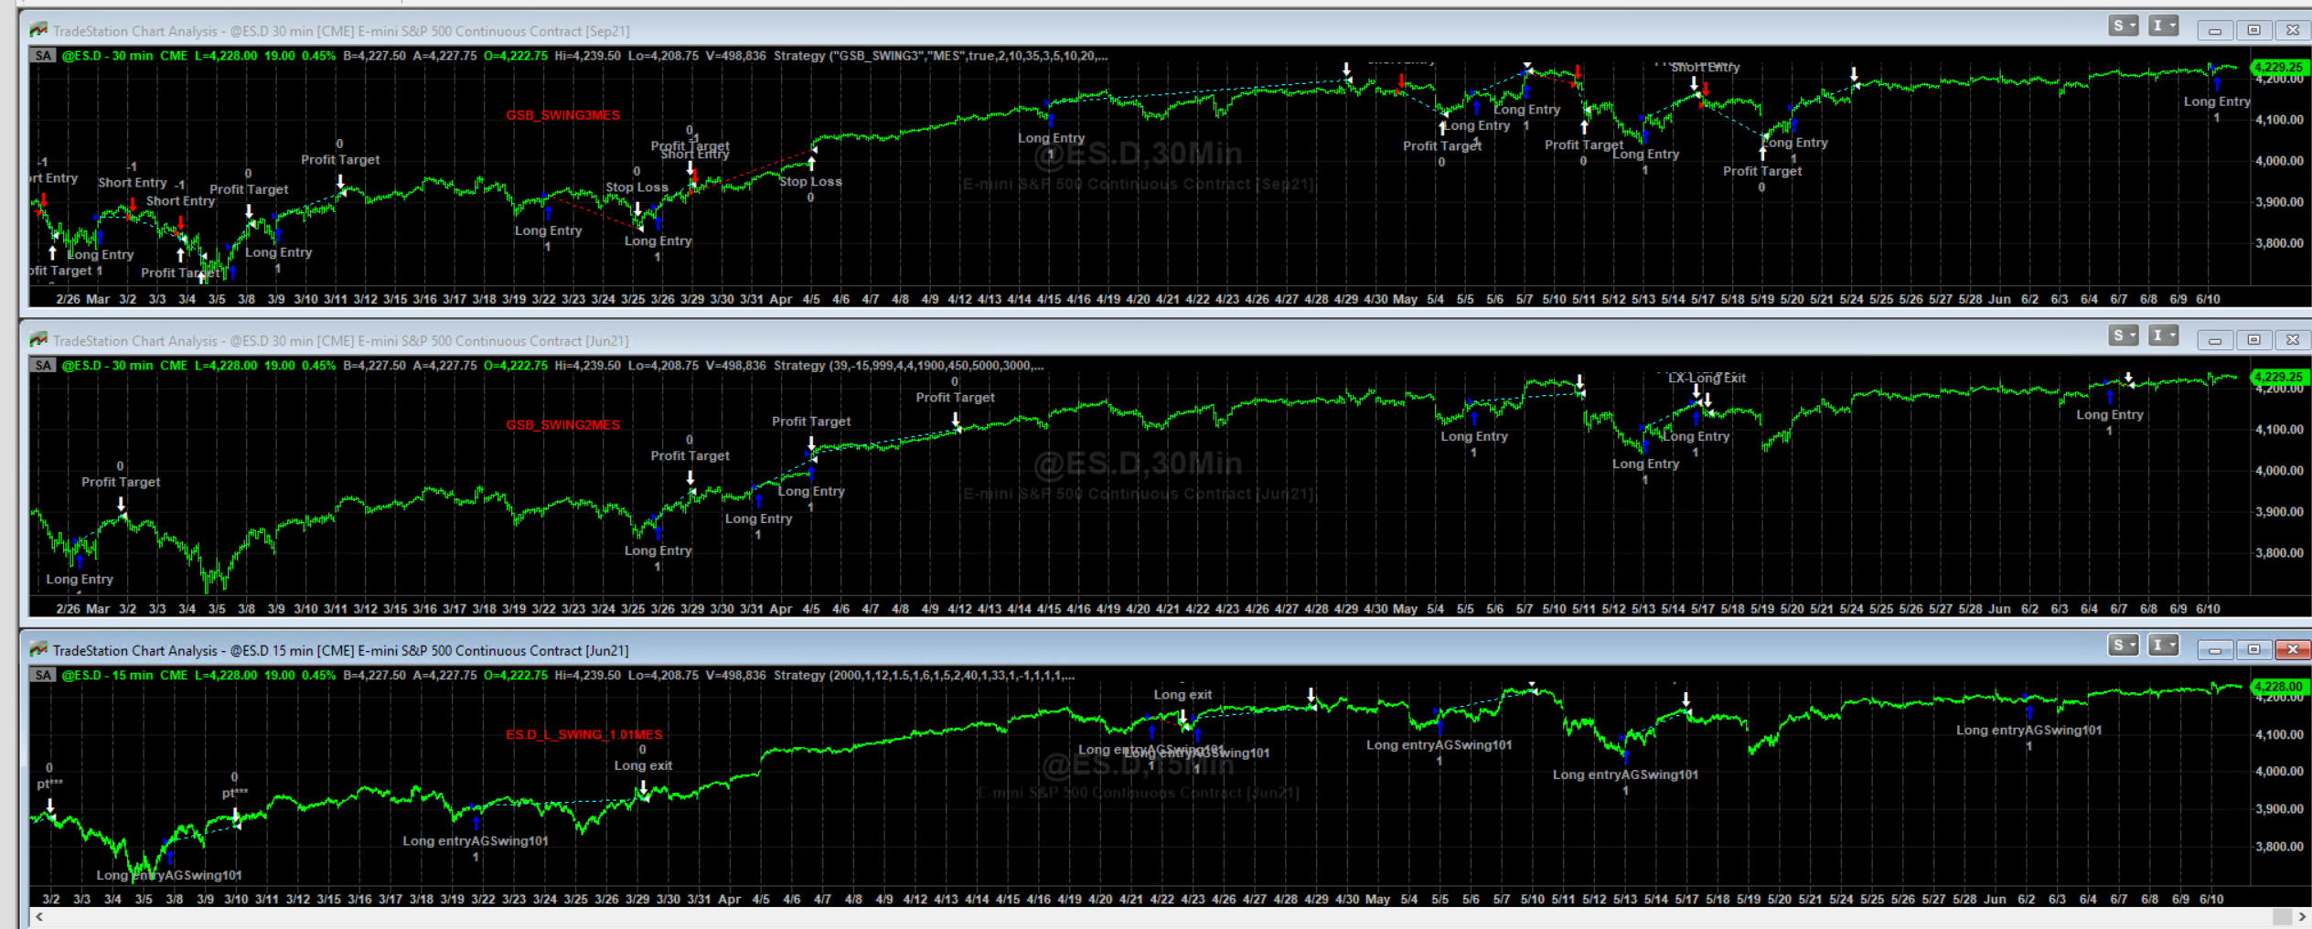Click SA badge in middle Jun21 chart
The image size is (2312, 929).
43,366
